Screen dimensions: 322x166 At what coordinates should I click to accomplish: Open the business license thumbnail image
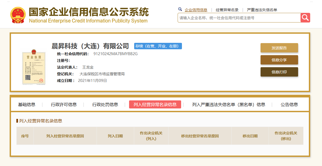click(34, 67)
